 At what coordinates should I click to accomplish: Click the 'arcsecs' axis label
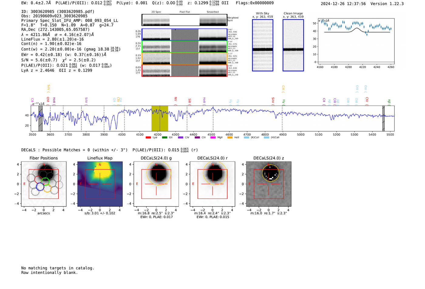pyautogui.click(x=44, y=213)
